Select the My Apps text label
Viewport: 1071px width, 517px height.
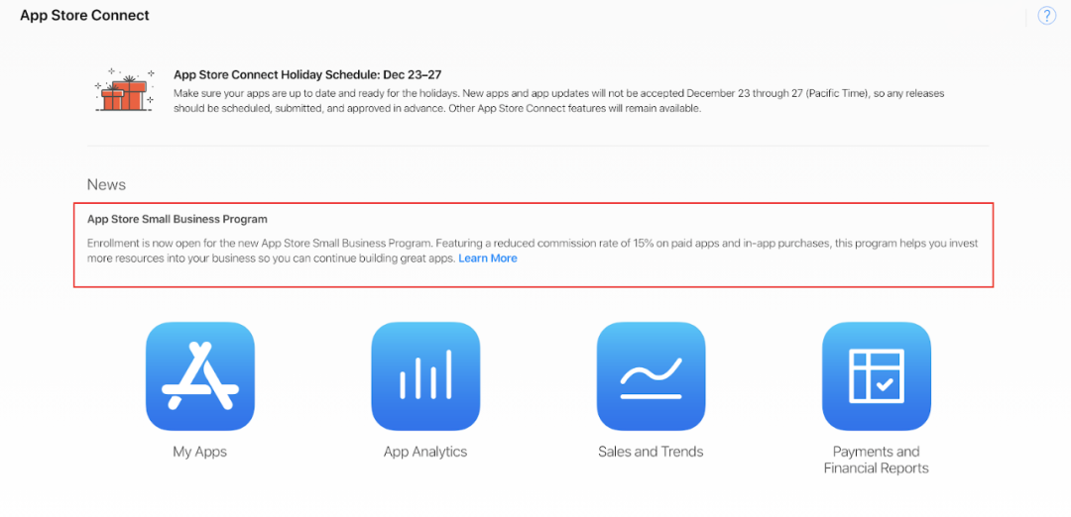pos(200,452)
